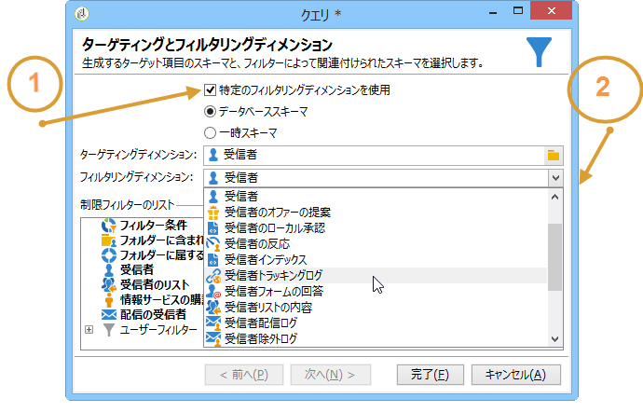Uncheck 特定のフィルタリングディメンションを使用 checkbox
643x412 pixels.
[210, 89]
